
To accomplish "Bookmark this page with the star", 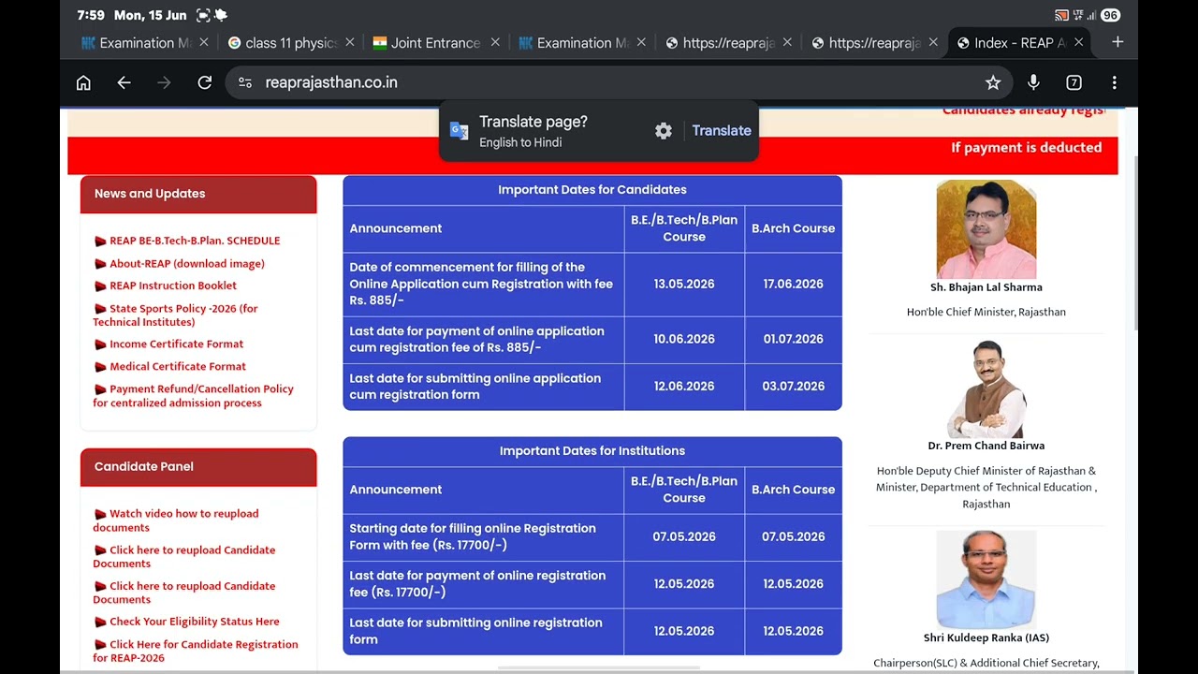I will click(993, 82).
